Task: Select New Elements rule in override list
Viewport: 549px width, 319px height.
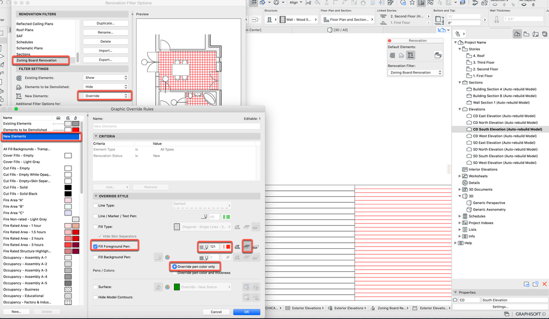Action: pos(41,136)
